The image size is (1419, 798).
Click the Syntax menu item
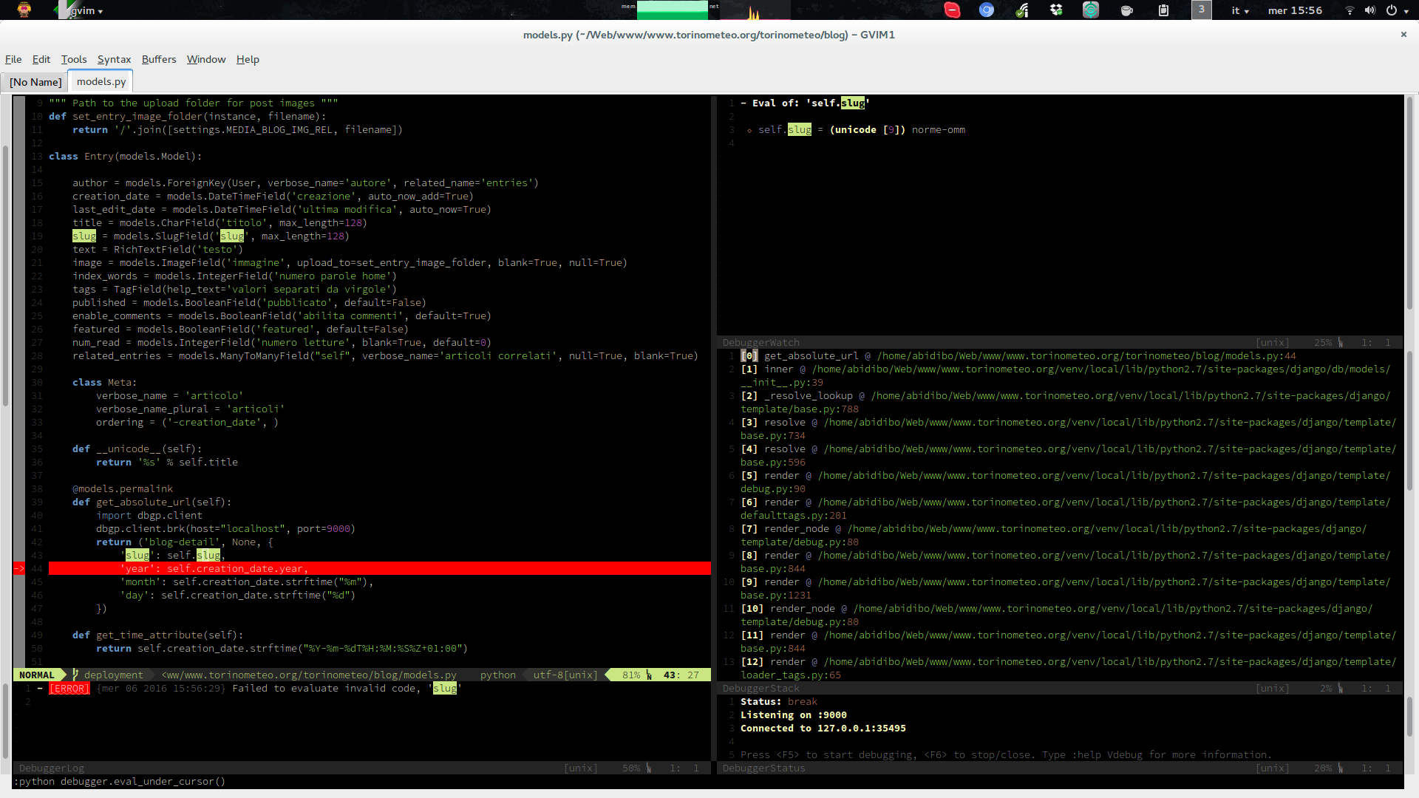point(114,58)
